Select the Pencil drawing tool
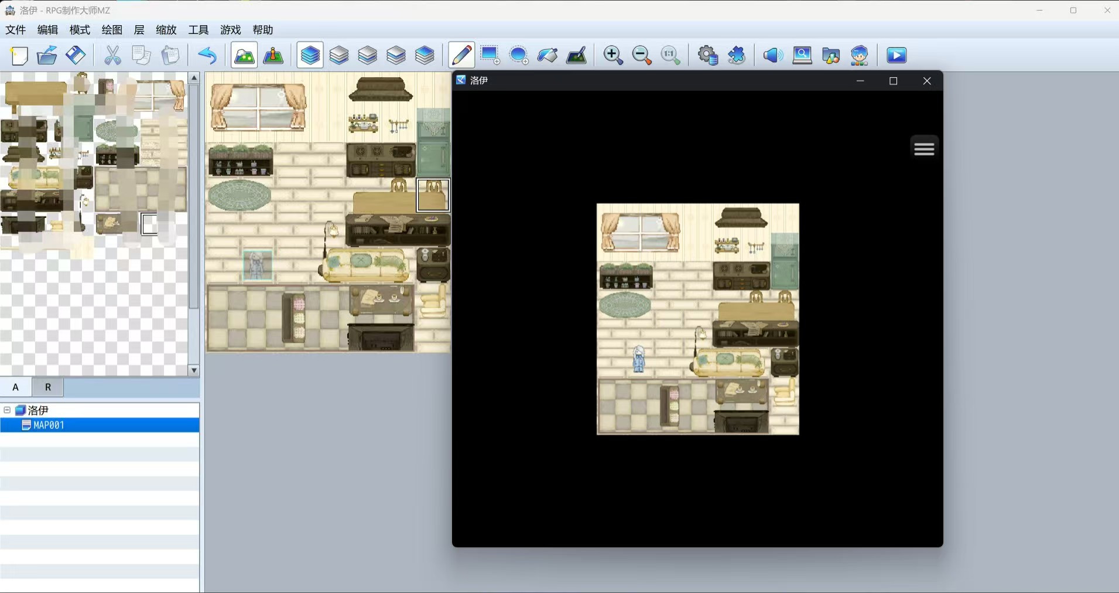1119x593 pixels. (461, 56)
